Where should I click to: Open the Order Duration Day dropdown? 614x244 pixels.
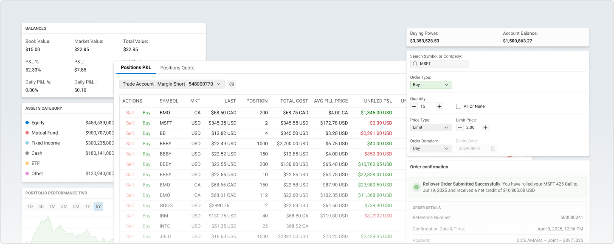(x=431, y=149)
